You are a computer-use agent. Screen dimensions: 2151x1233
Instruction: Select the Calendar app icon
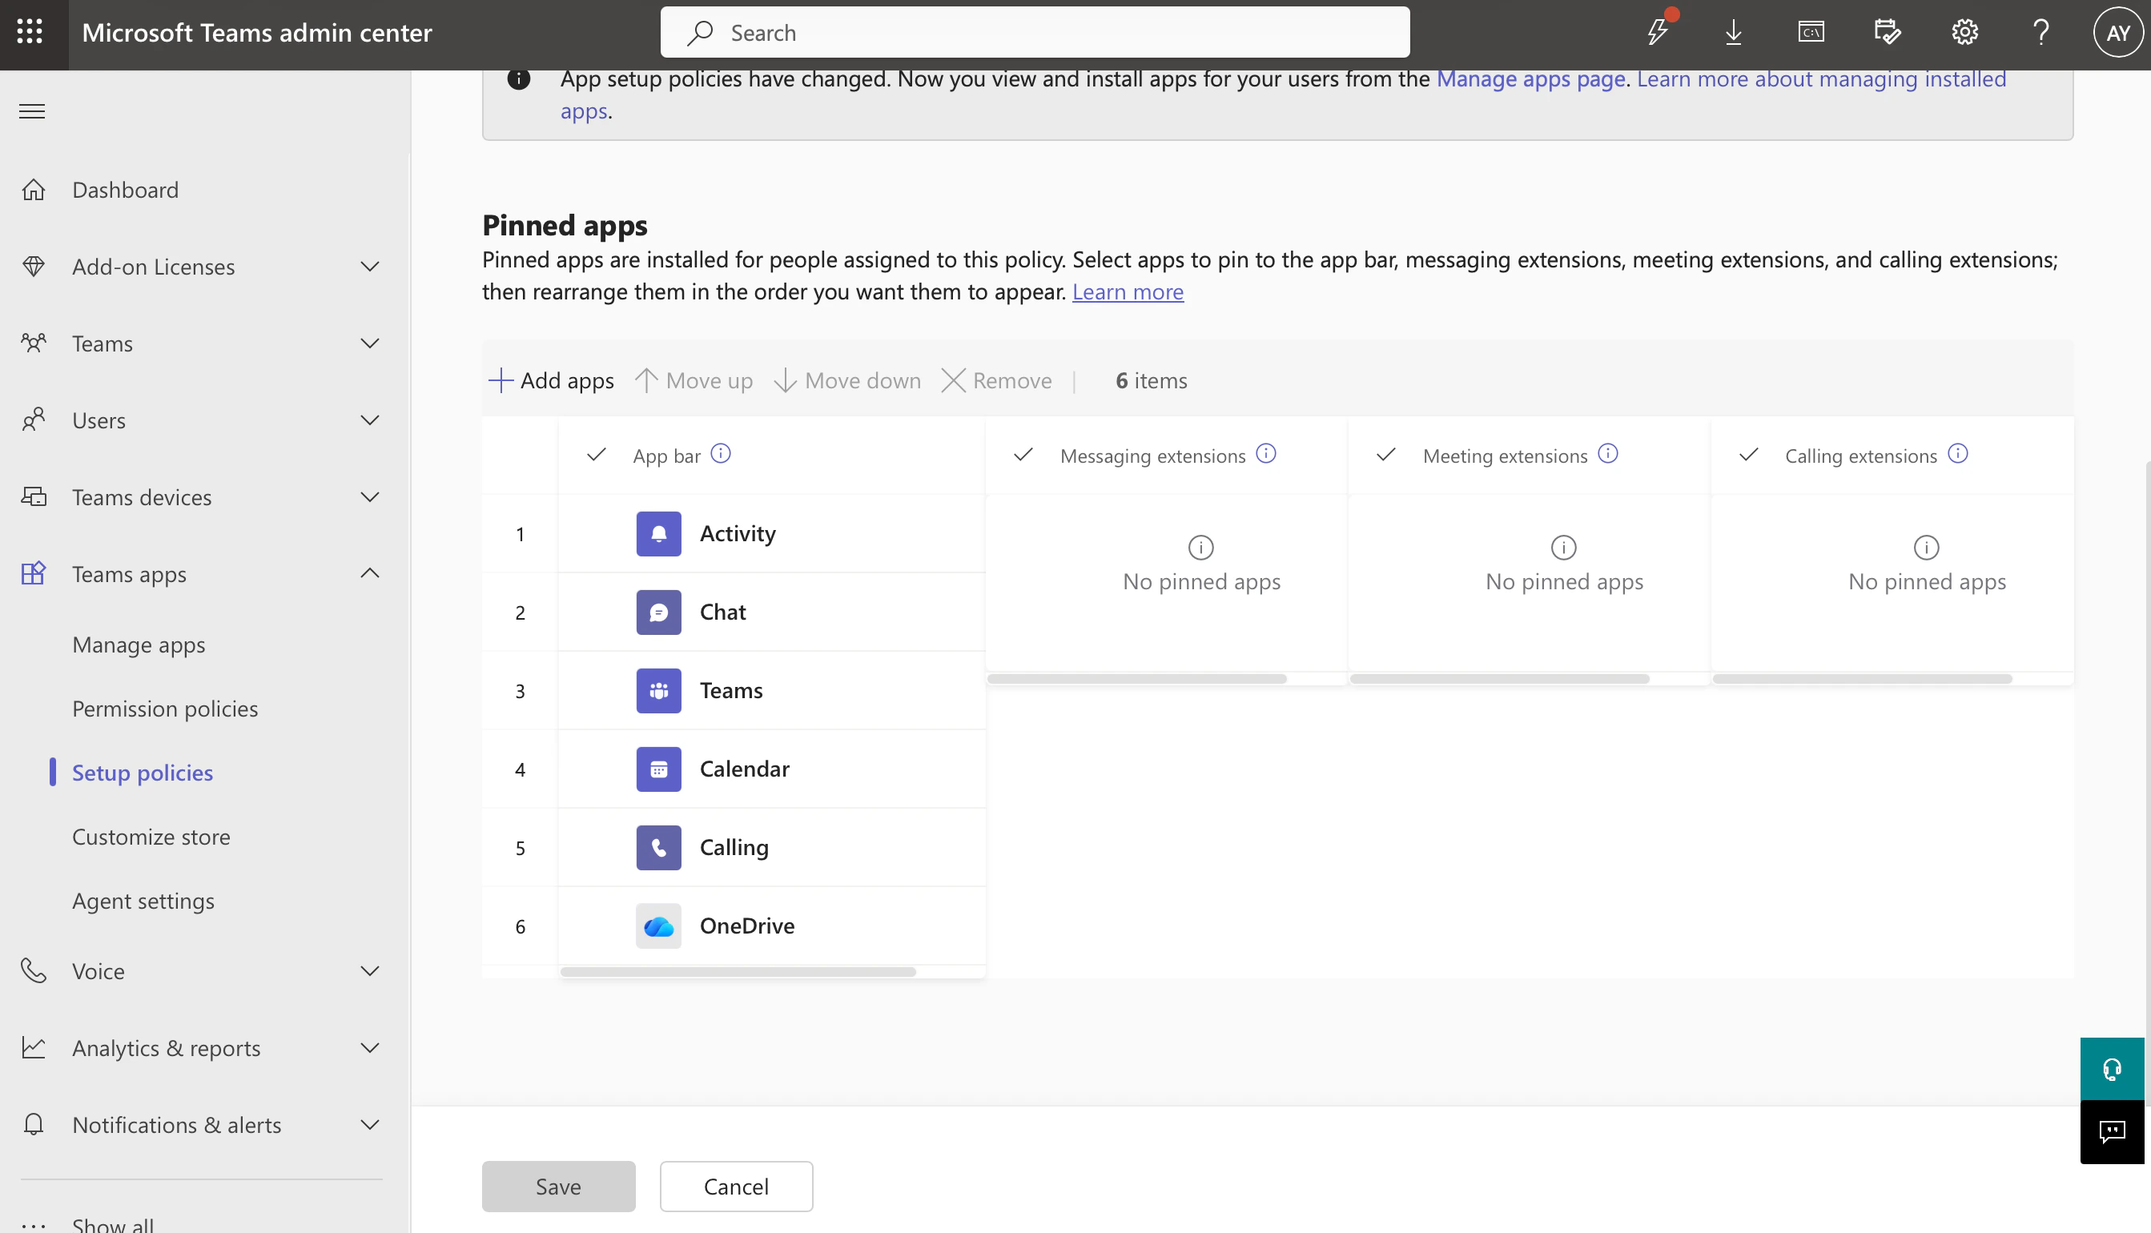point(659,769)
